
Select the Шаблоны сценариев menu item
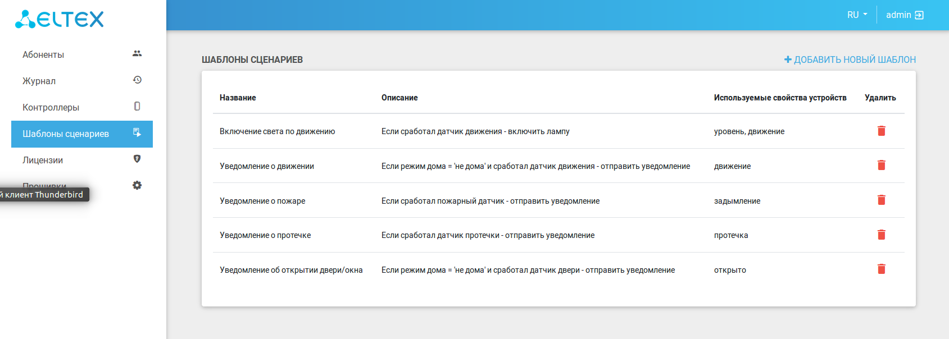coord(66,134)
